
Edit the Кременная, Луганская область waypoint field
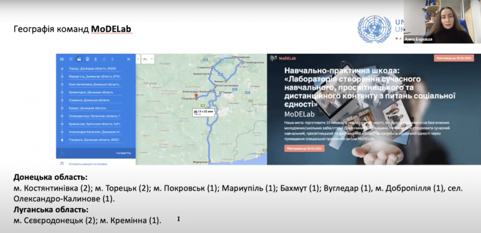coord(95,124)
